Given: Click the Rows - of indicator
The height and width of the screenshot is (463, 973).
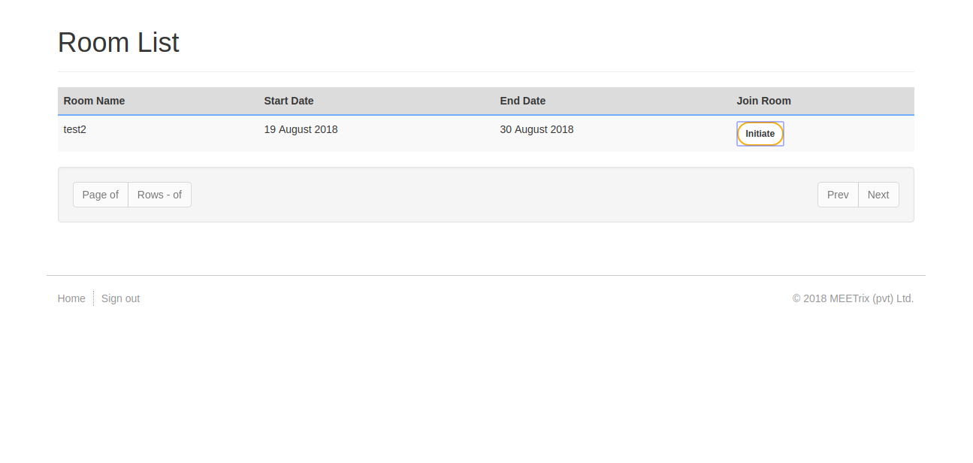Looking at the screenshot, I should click(159, 195).
